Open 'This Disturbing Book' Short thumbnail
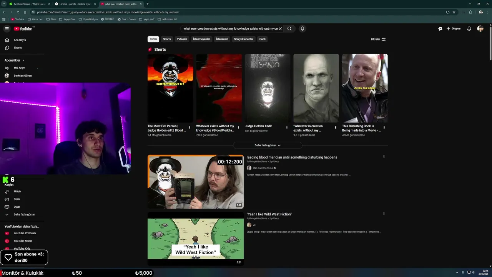This screenshot has width=492, height=277. (365, 88)
